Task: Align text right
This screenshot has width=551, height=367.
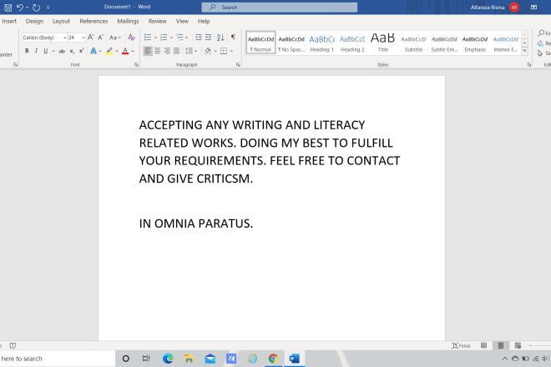Action: coord(167,51)
